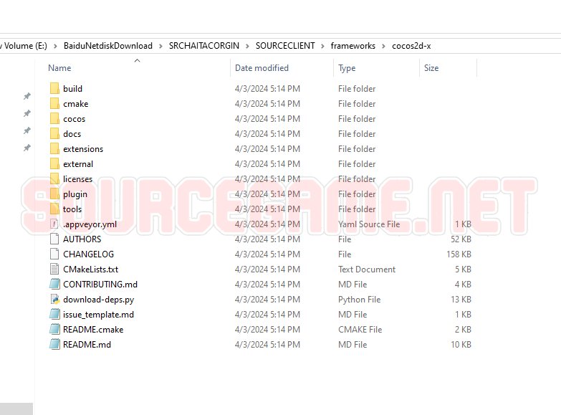
Task: Sort by Date modified column
Action: click(262, 68)
